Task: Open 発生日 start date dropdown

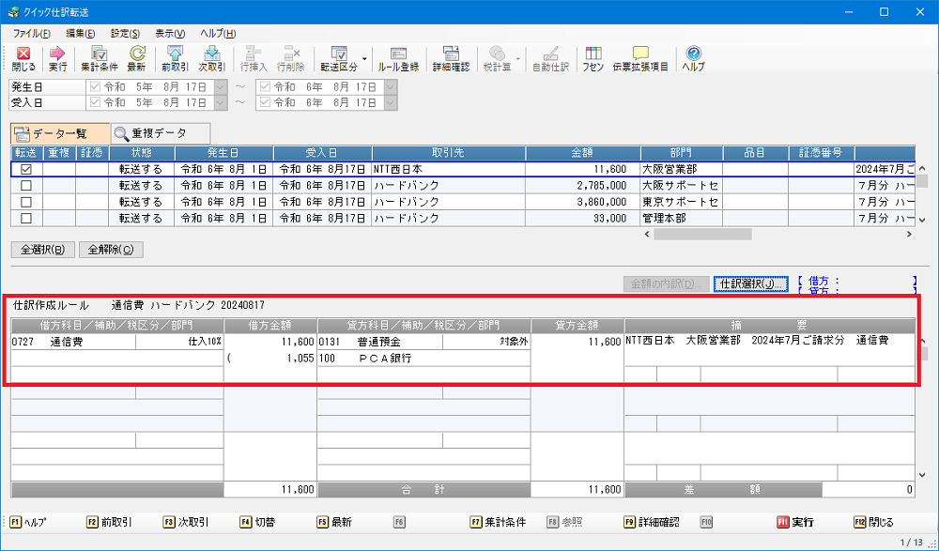Action: (x=221, y=86)
